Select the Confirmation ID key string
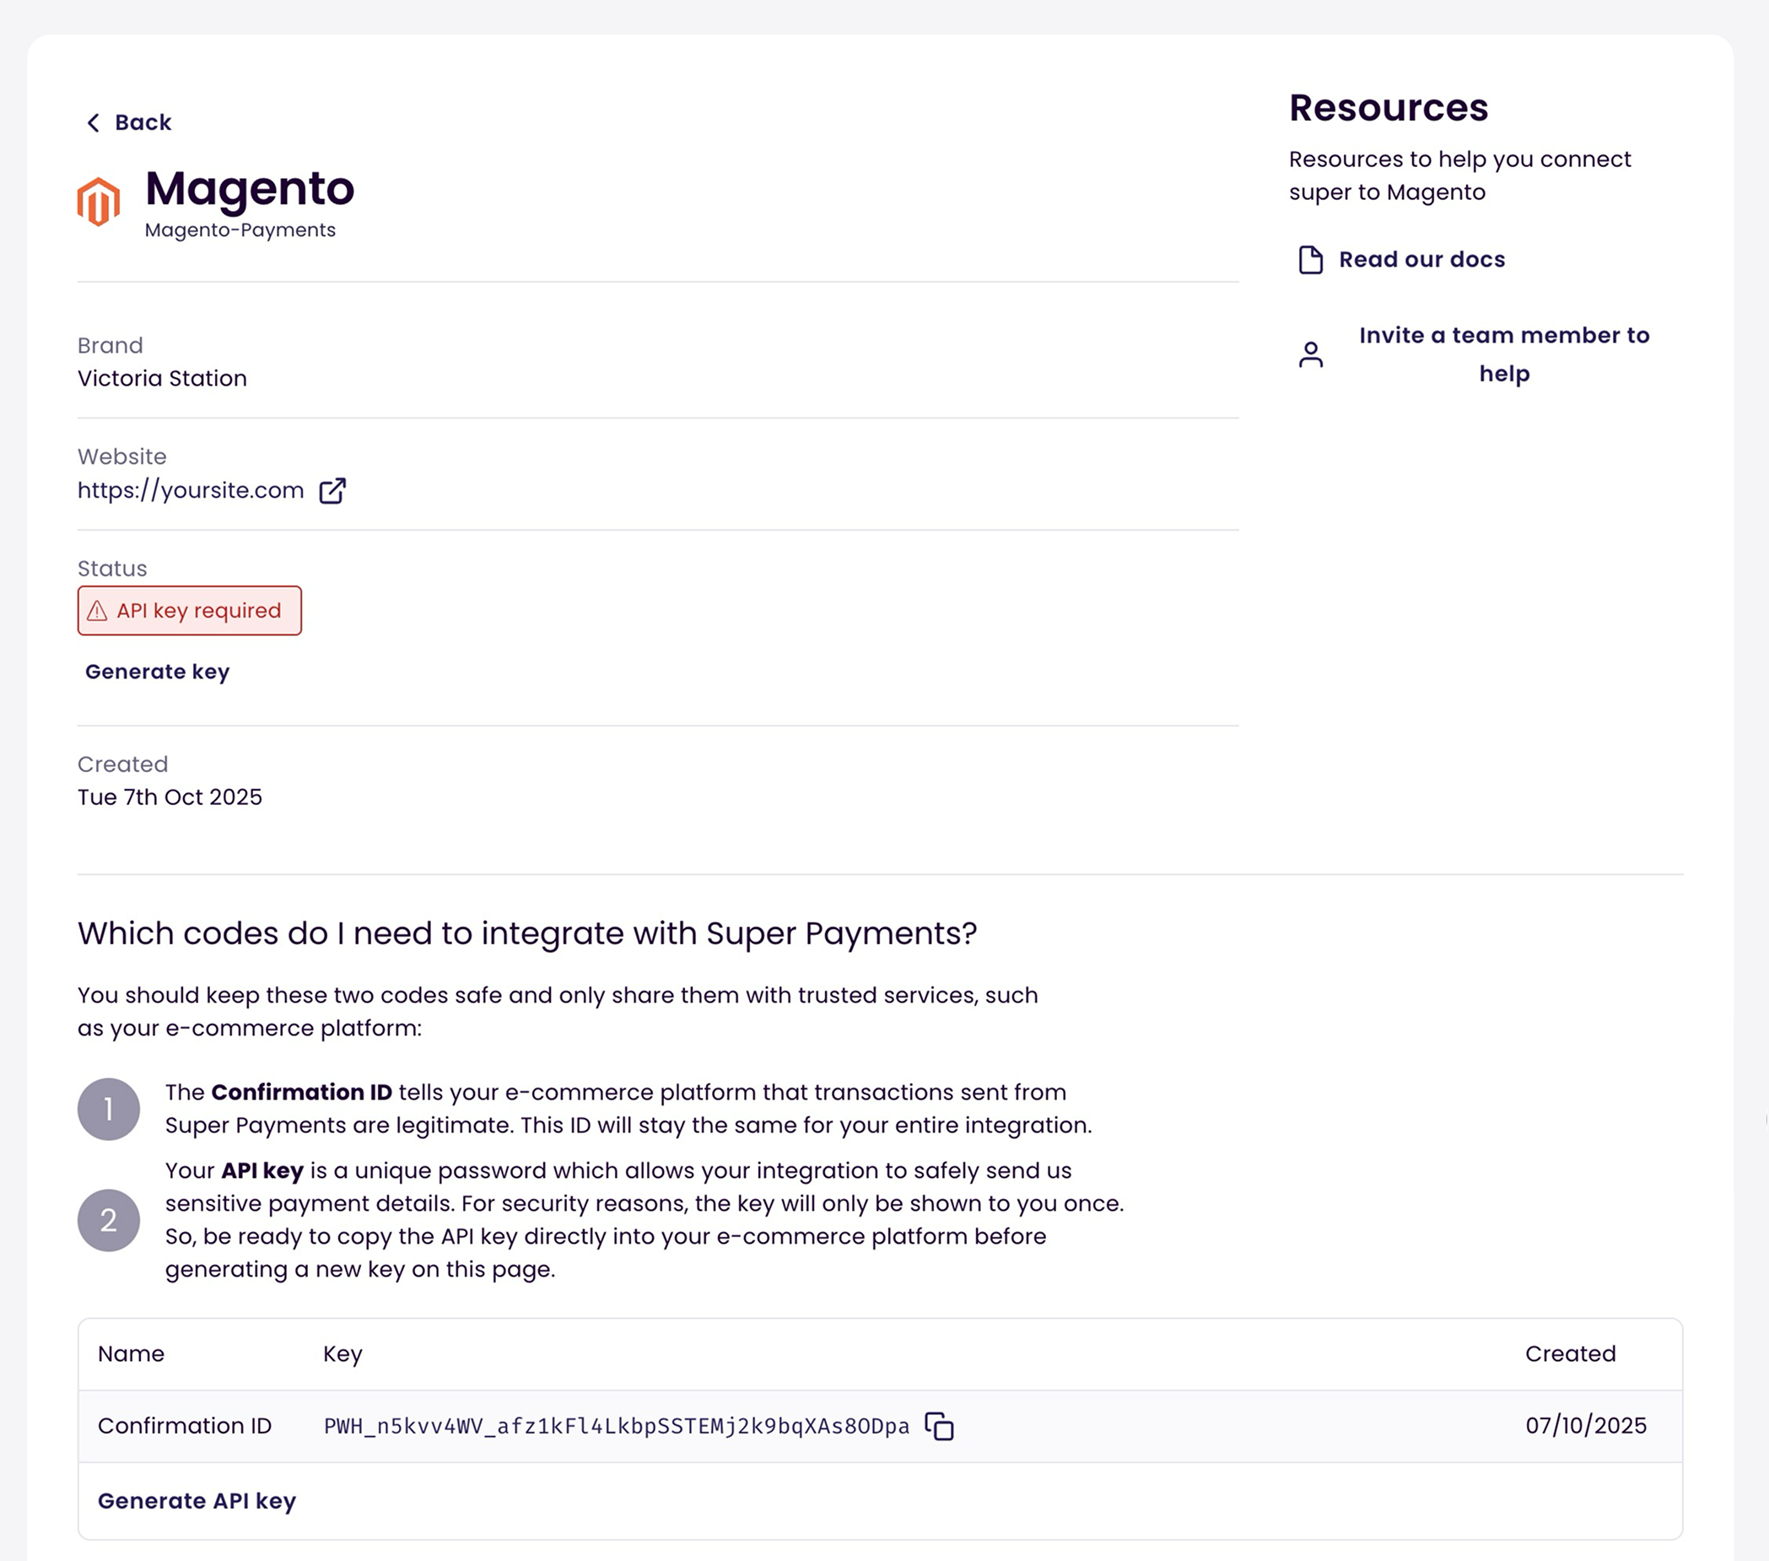 [616, 1426]
